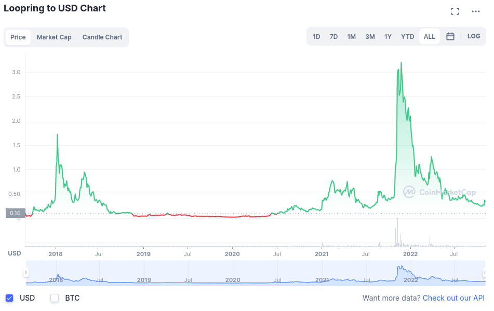Open the calendar date range picker
This screenshot has height=311, width=494.
(450, 36)
